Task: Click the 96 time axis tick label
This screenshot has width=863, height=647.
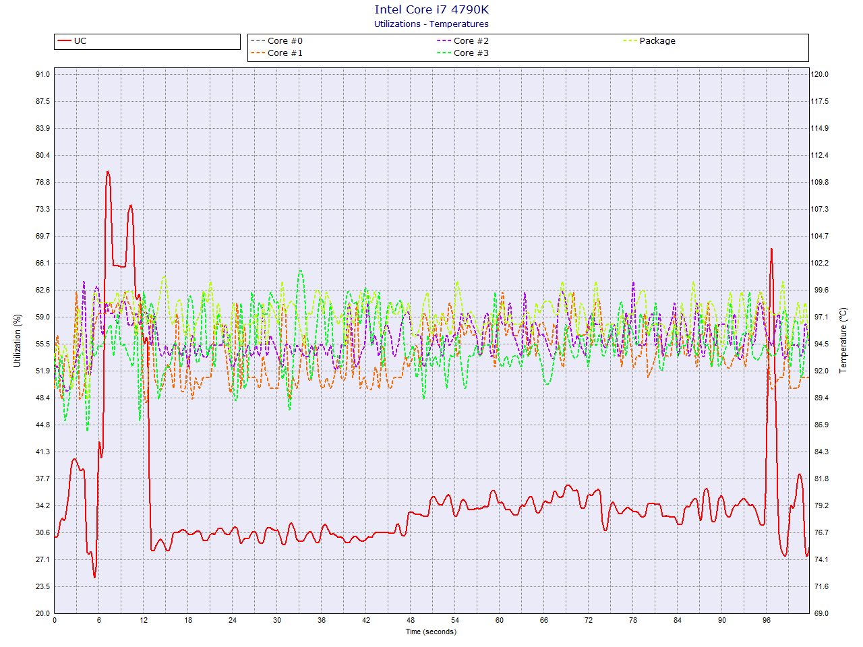Action: (766, 620)
